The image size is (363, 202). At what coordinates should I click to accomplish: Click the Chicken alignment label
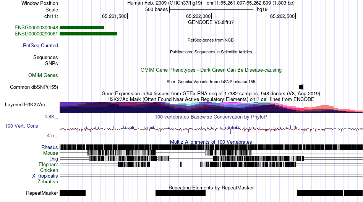(49, 170)
